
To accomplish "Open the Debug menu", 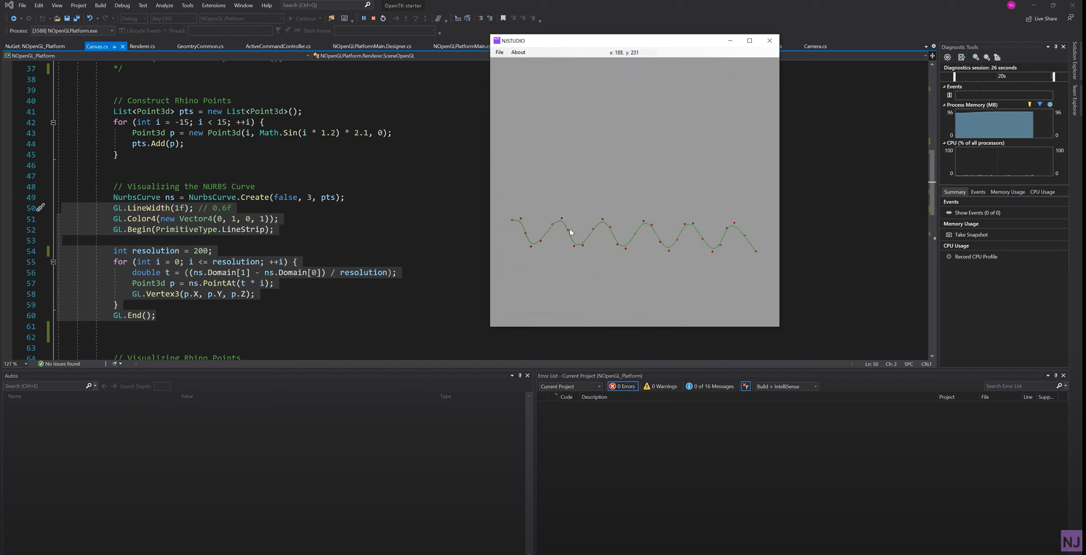I will [x=122, y=6].
